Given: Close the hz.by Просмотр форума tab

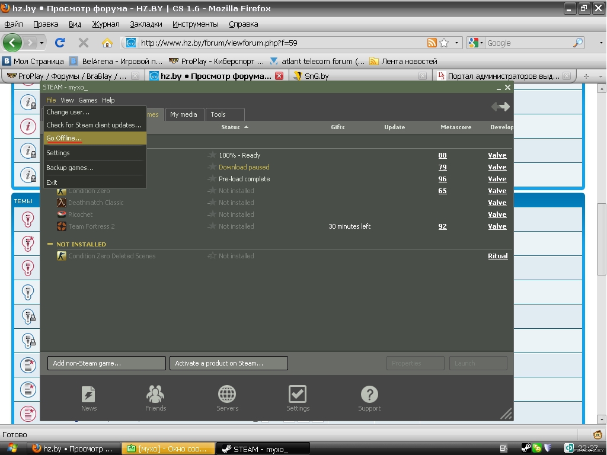Looking at the screenshot, I should pos(279,76).
